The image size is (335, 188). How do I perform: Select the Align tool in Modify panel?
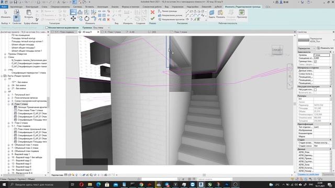coord(73,12)
